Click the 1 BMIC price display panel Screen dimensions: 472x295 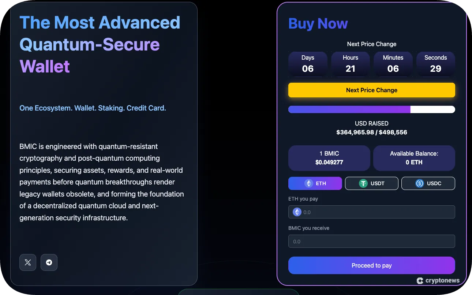(329, 158)
